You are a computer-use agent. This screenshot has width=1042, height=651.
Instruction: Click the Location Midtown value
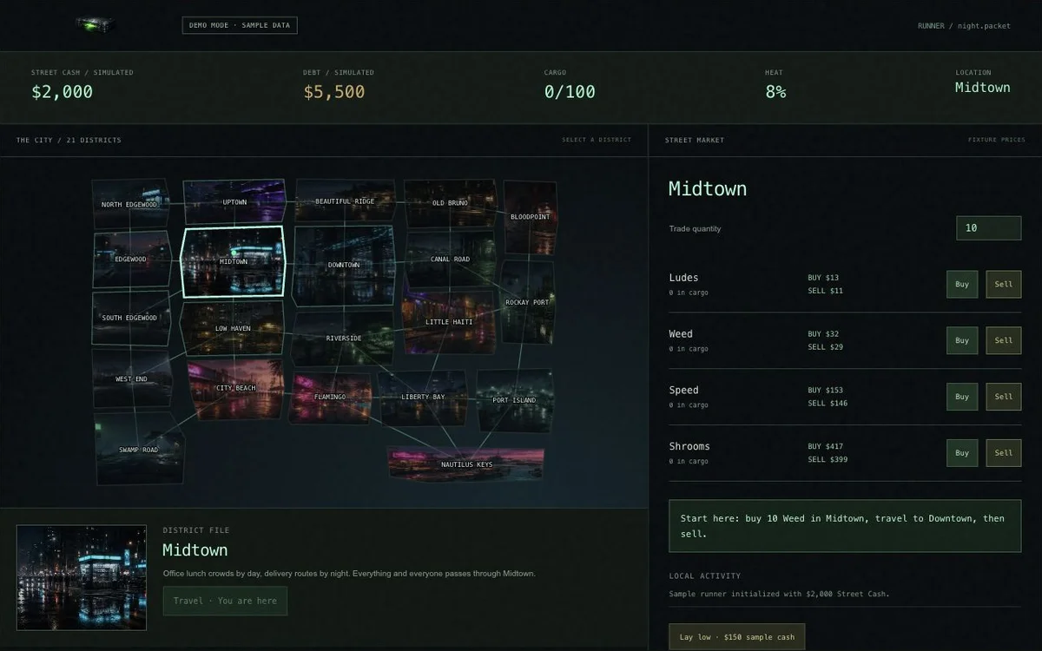pos(983,88)
